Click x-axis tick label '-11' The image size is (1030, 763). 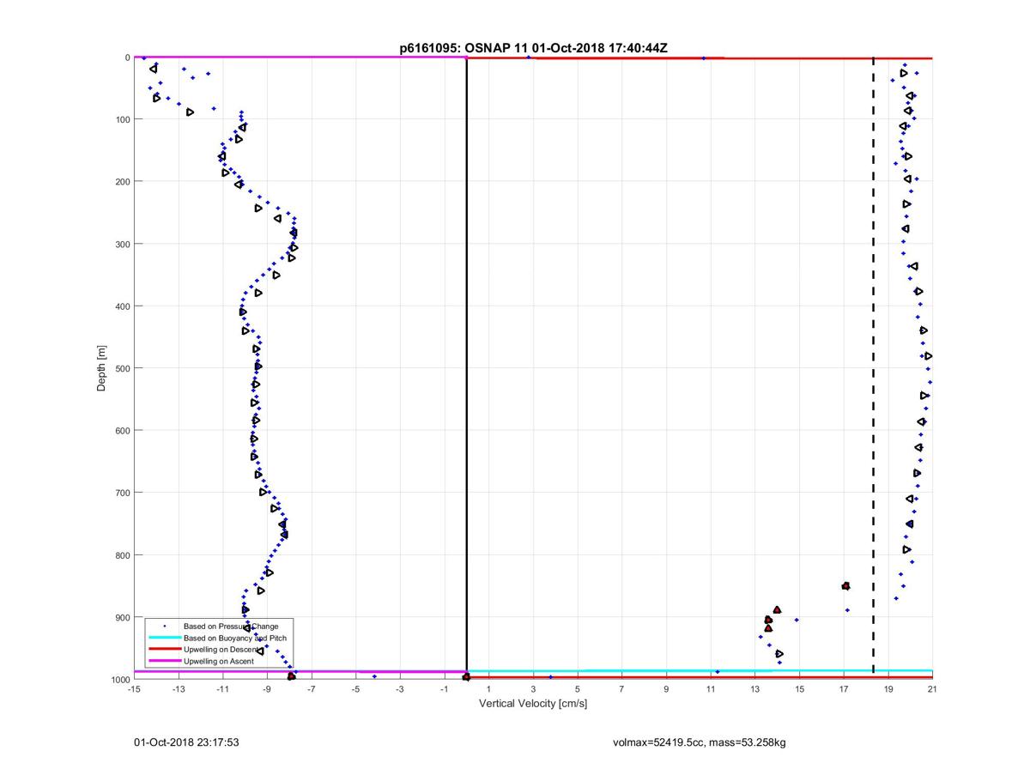point(222,688)
